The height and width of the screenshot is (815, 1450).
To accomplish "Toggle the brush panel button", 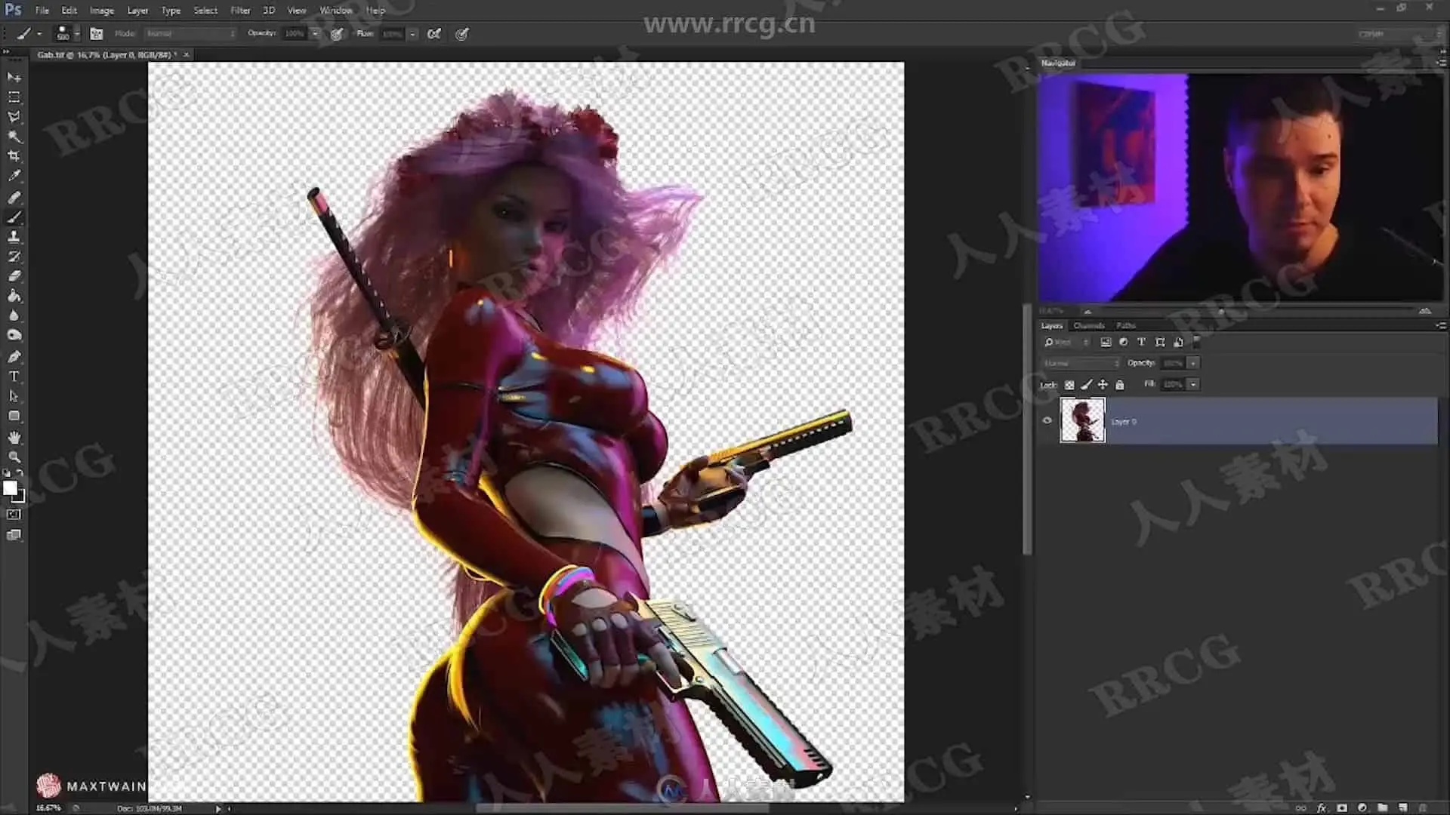I will (96, 33).
